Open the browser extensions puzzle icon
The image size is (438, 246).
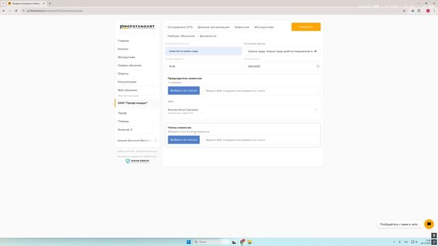coord(419,11)
